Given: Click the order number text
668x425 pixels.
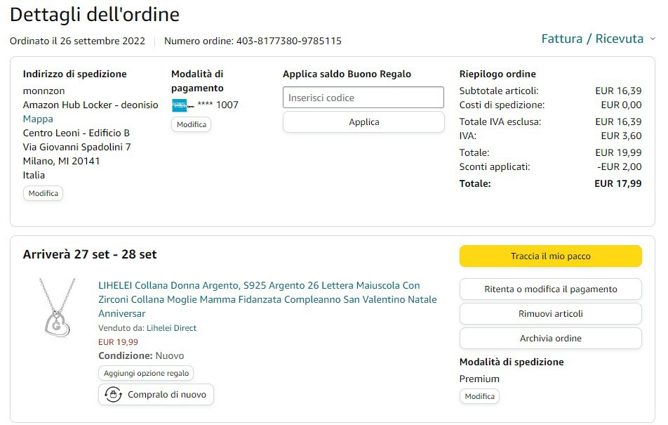Looking at the screenshot, I should tap(253, 41).
